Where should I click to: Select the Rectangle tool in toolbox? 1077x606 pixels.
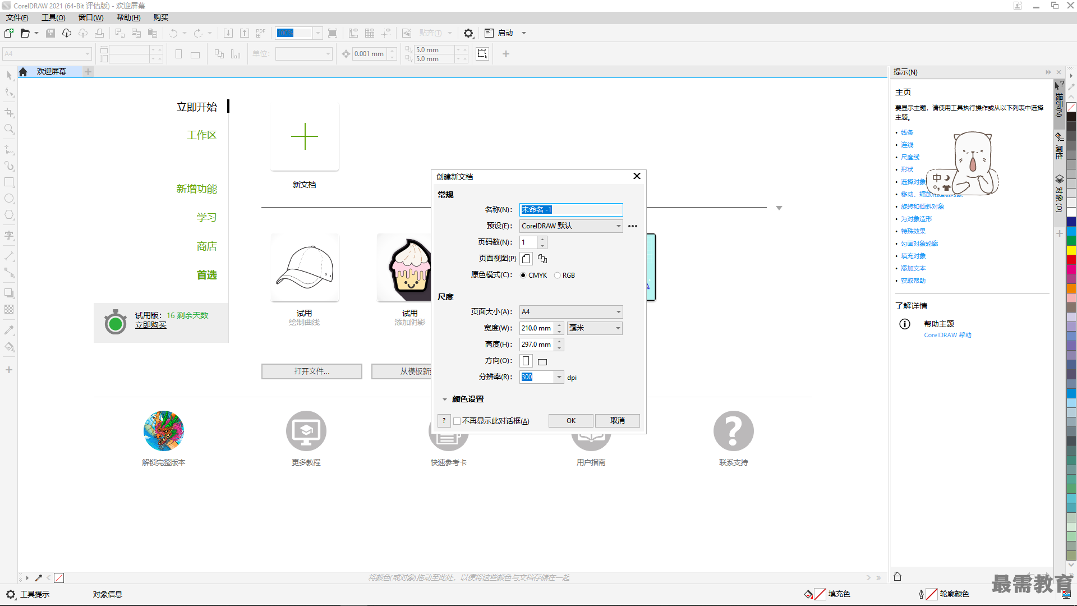pyautogui.click(x=9, y=182)
